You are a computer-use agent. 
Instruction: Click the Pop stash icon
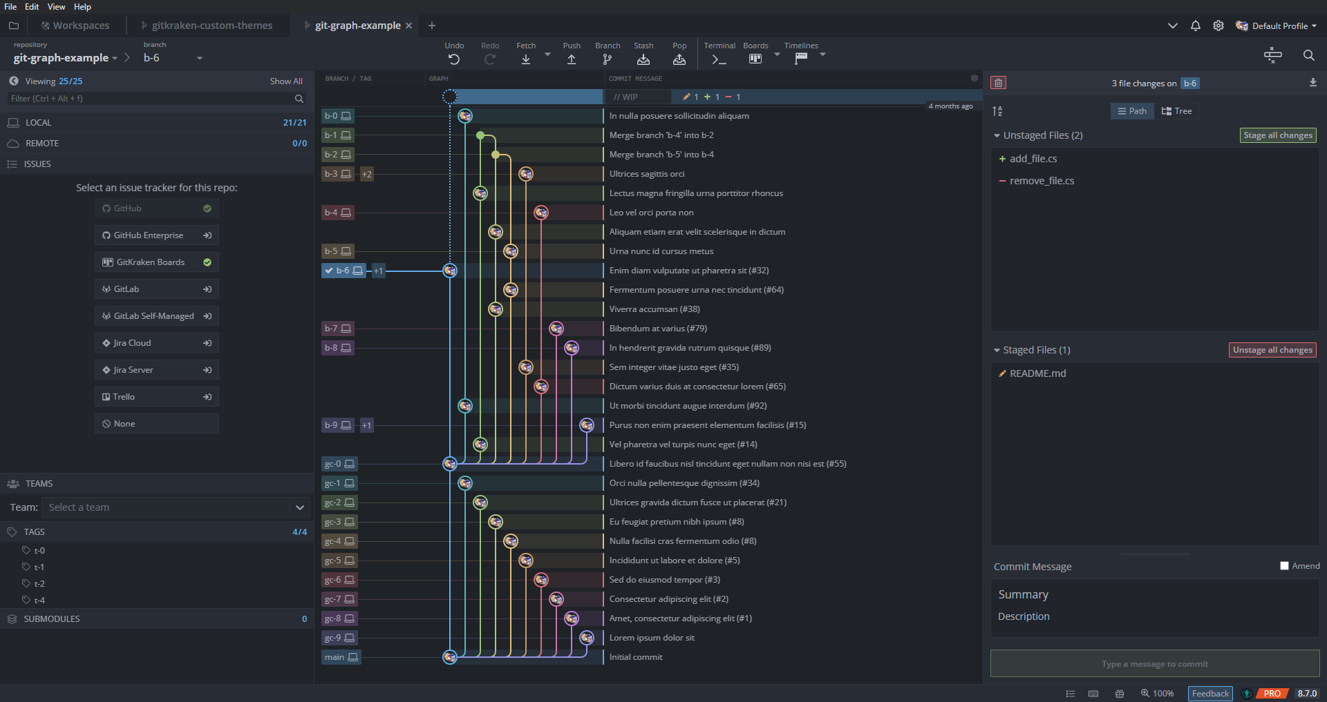(679, 59)
